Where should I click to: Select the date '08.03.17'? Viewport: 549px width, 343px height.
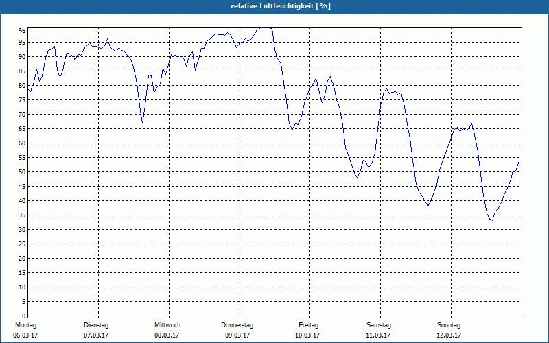[x=167, y=335]
